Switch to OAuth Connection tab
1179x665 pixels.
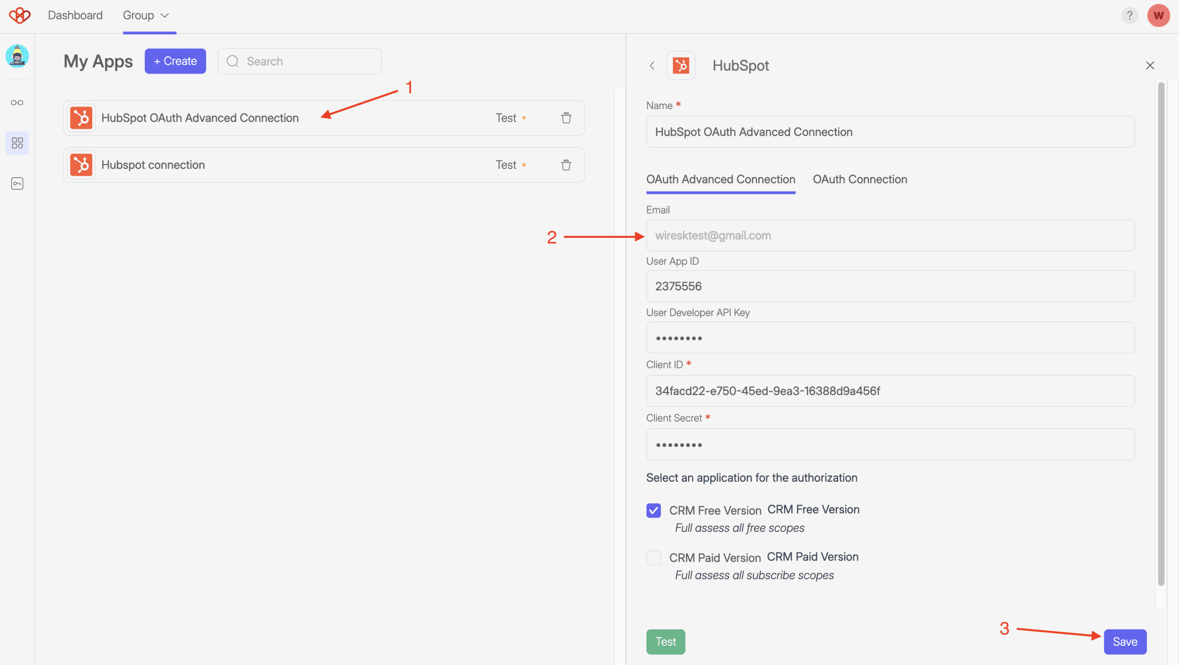860,180
